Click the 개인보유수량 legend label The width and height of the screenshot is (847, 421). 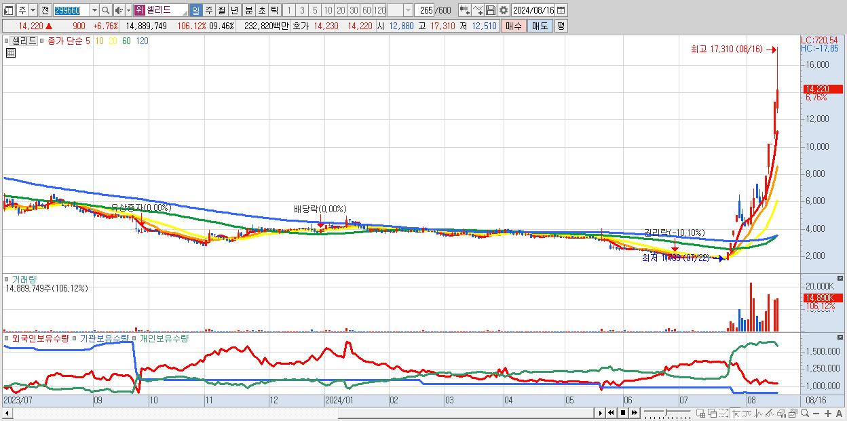(164, 338)
